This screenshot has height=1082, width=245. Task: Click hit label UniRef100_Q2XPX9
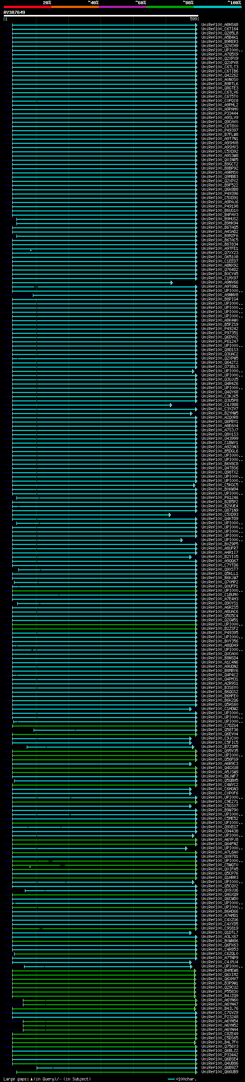point(219,58)
